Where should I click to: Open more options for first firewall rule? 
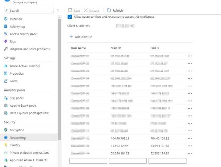(190, 56)
